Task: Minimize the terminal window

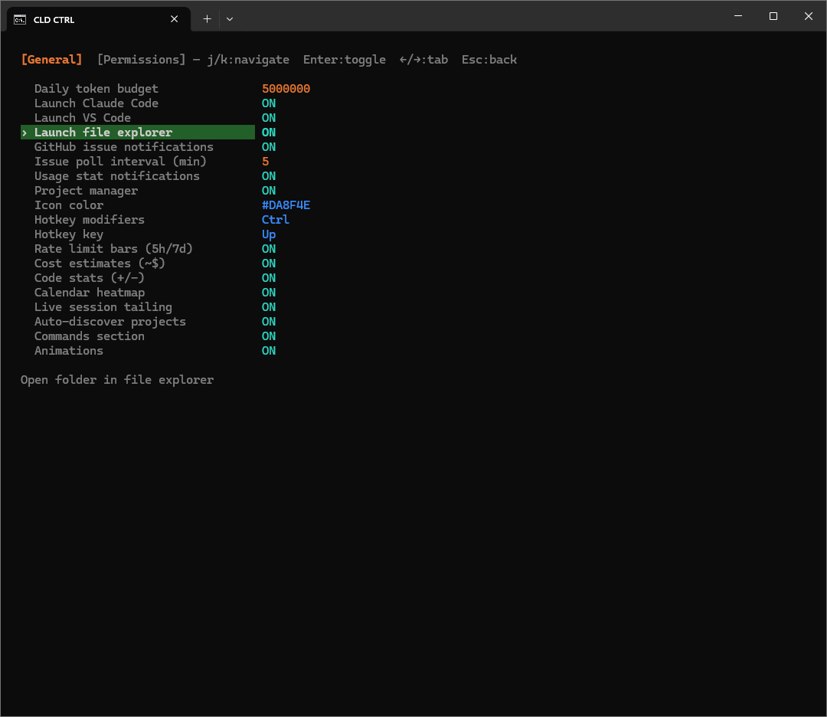Action: 738,16
